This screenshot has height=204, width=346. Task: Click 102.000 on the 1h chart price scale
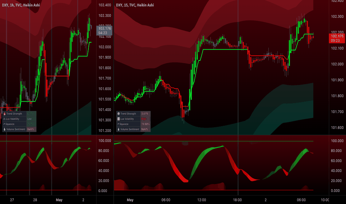point(105,47)
